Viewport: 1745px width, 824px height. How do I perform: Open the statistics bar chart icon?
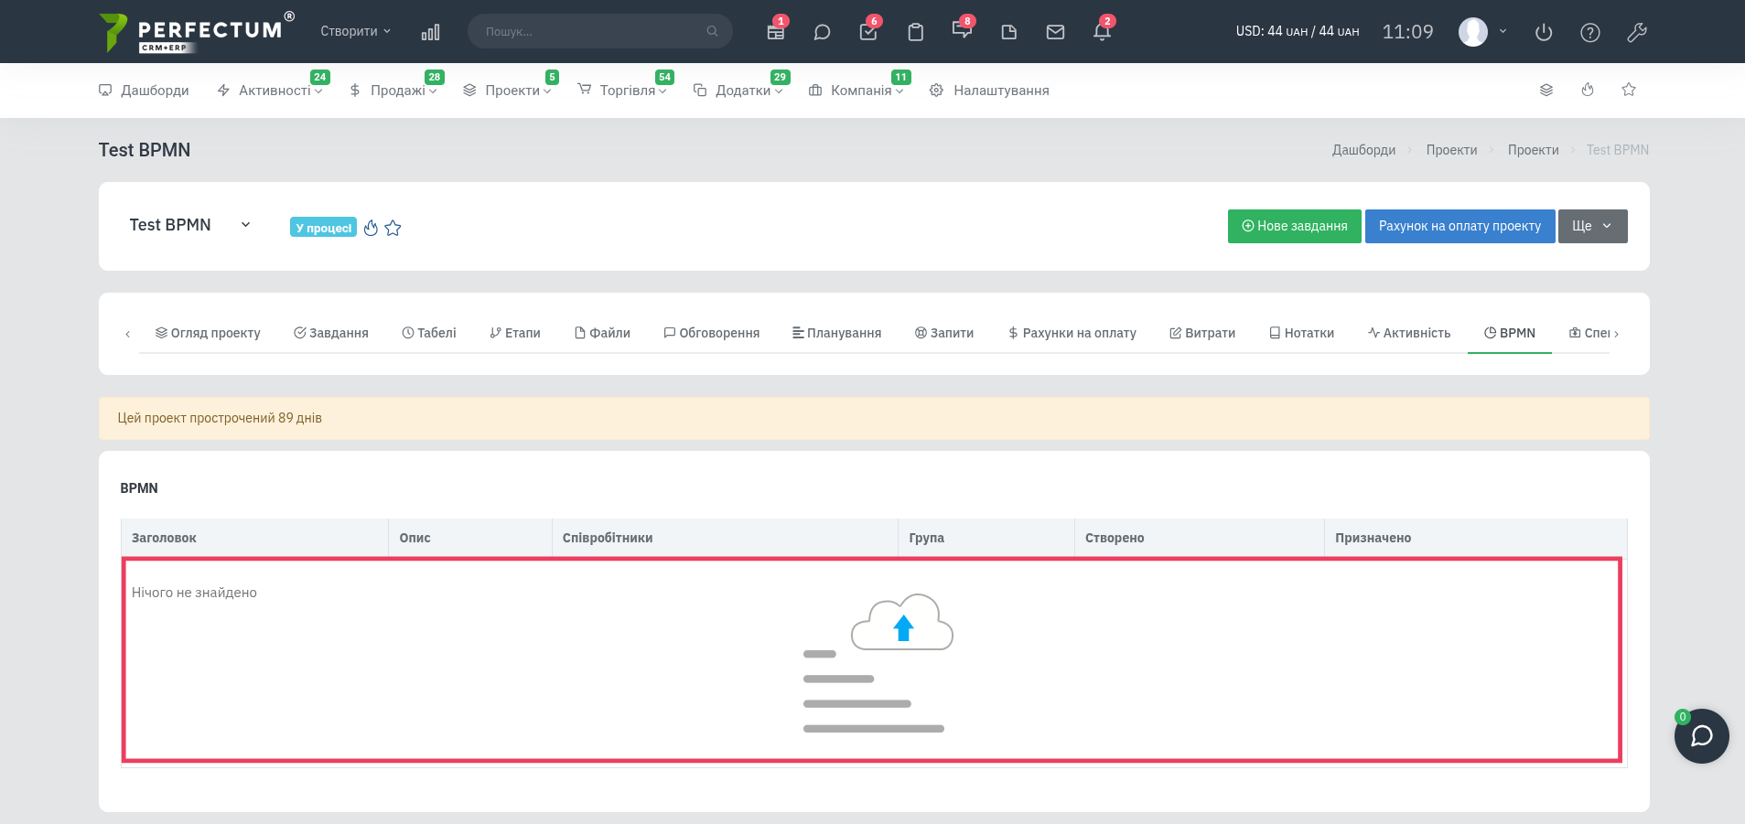(430, 32)
